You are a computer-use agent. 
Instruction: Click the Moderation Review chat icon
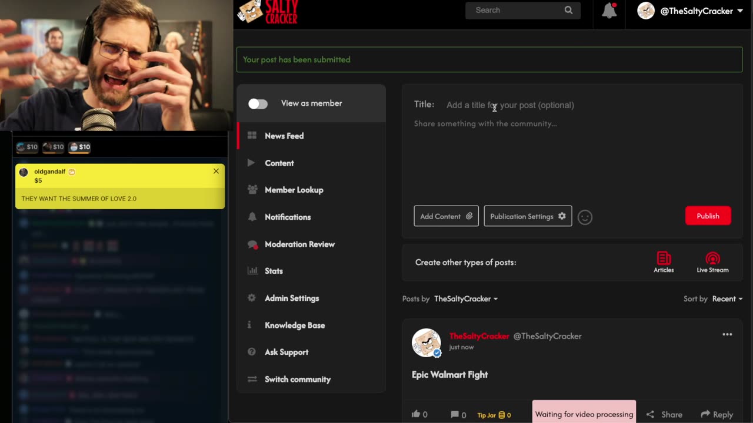(x=252, y=244)
